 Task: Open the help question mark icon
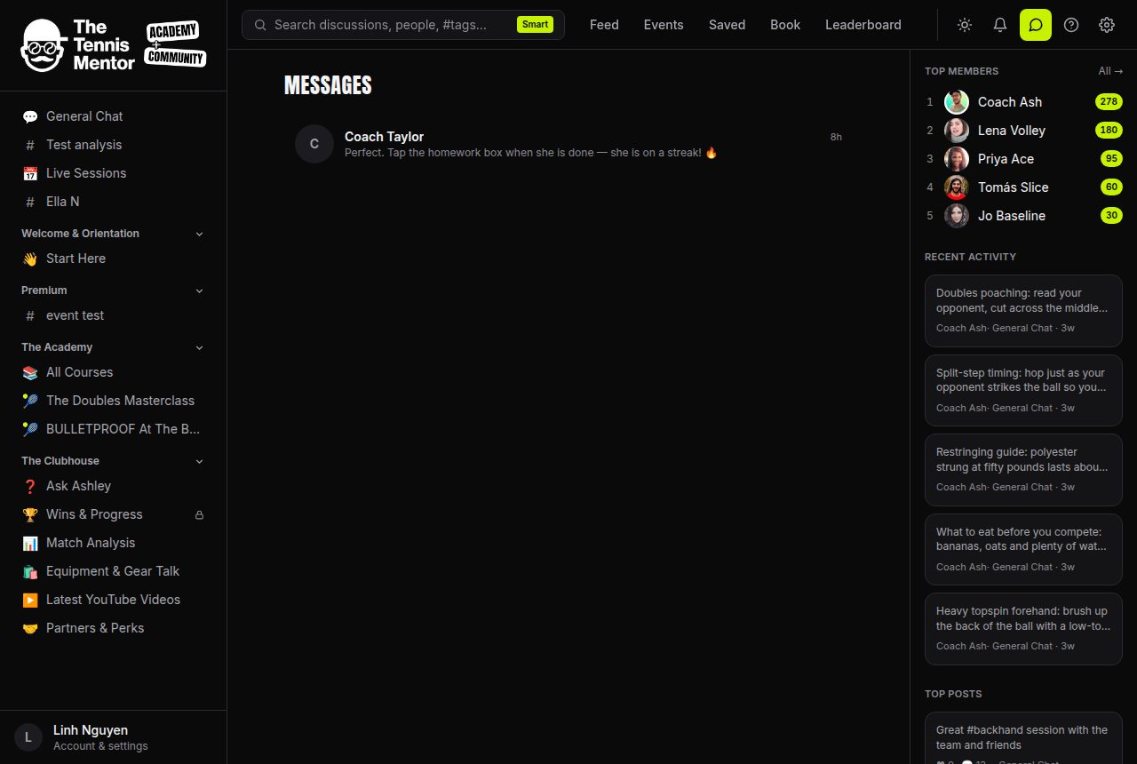(1071, 25)
